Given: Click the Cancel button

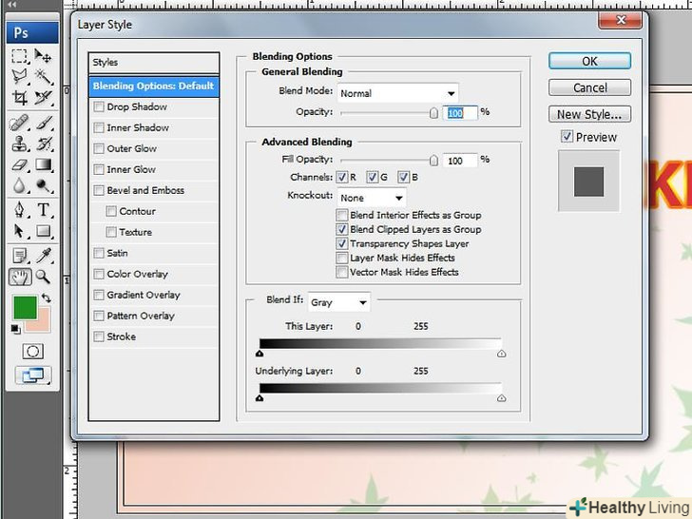Looking at the screenshot, I should [x=589, y=87].
